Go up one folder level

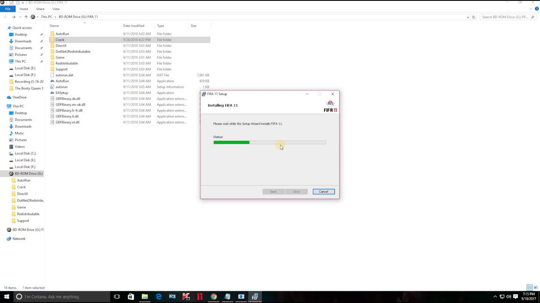pyautogui.click(x=26, y=17)
